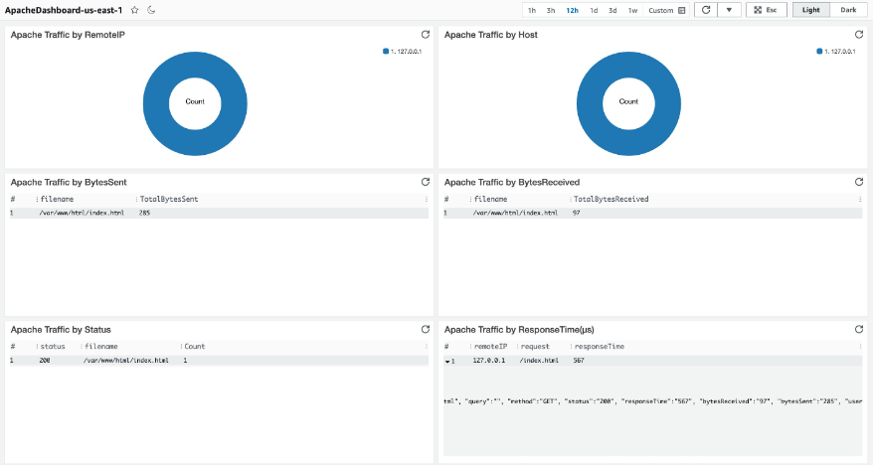The image size is (874, 465).
Task: Sort by TotalBytesReceived column header
Action: pos(611,199)
